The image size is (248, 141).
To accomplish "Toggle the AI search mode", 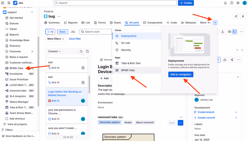I will click(x=50, y=32).
